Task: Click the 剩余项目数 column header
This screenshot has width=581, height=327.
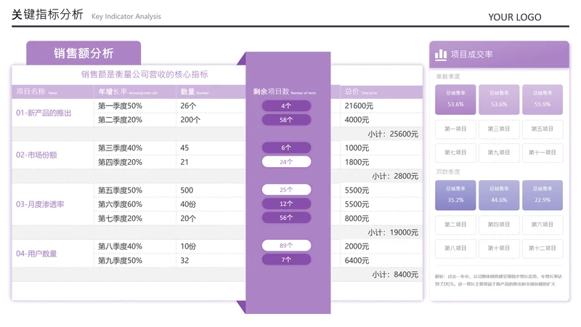Action: pos(285,92)
